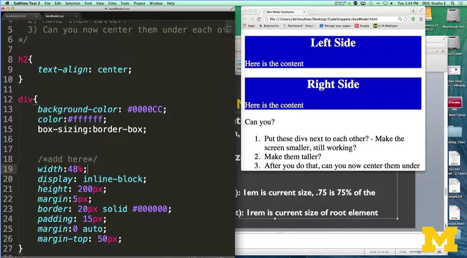Open Notification Center from the menu bar
This screenshot has width=467, height=258.
461,3
